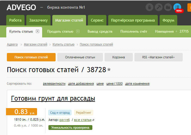This screenshot has width=191, height=135.
Task: Go to the 'Форум' tab
Action: 168,20
